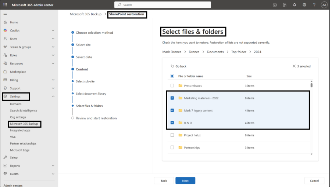Open settings gear in top bar

coord(304,5)
